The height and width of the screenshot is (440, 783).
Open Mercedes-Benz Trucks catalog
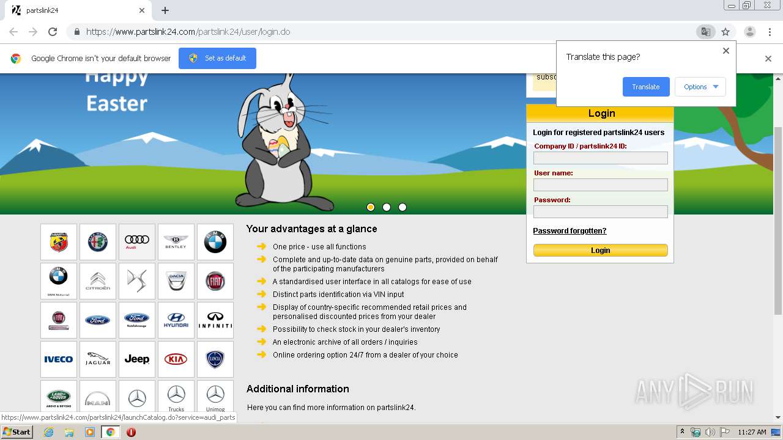point(176,397)
